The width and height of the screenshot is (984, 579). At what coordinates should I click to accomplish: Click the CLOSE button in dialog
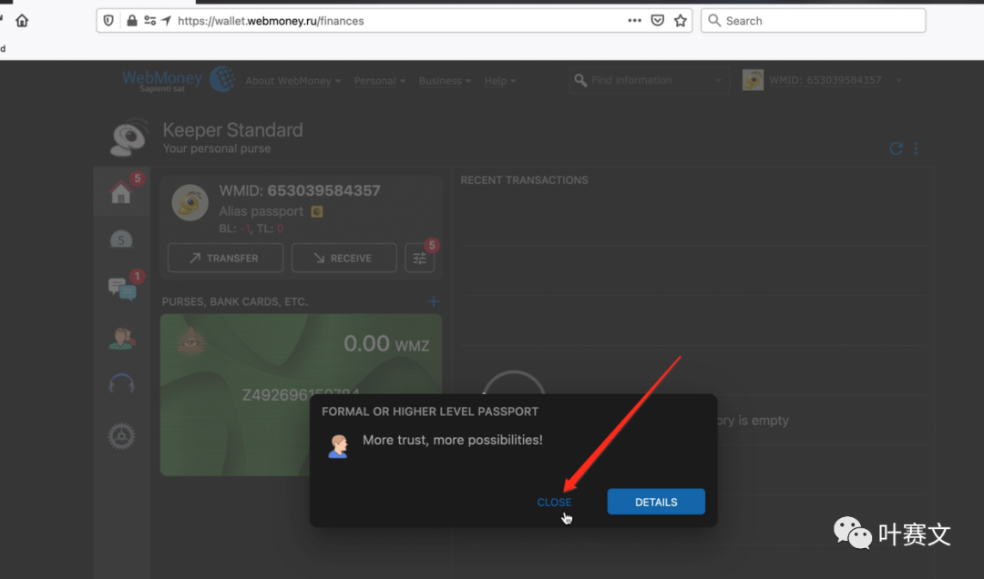click(554, 503)
